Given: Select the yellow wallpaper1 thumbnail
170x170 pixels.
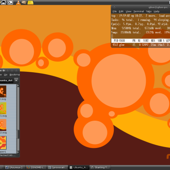Looking at the screenshot, I should pyautogui.click(x=3, y=143).
